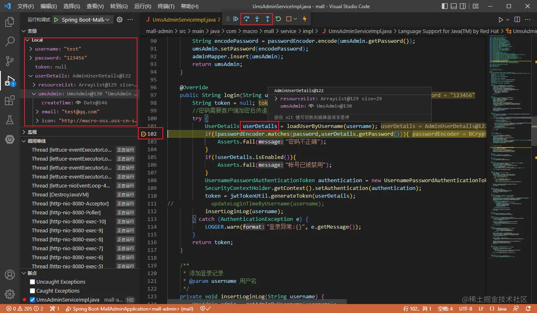537x313 pixels.
Task: Expand the email variable
Action: coord(38,112)
